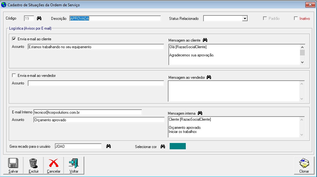This screenshot has height=177, width=317.
Task: Click the Salvar floppy disk button
Action: [13, 165]
